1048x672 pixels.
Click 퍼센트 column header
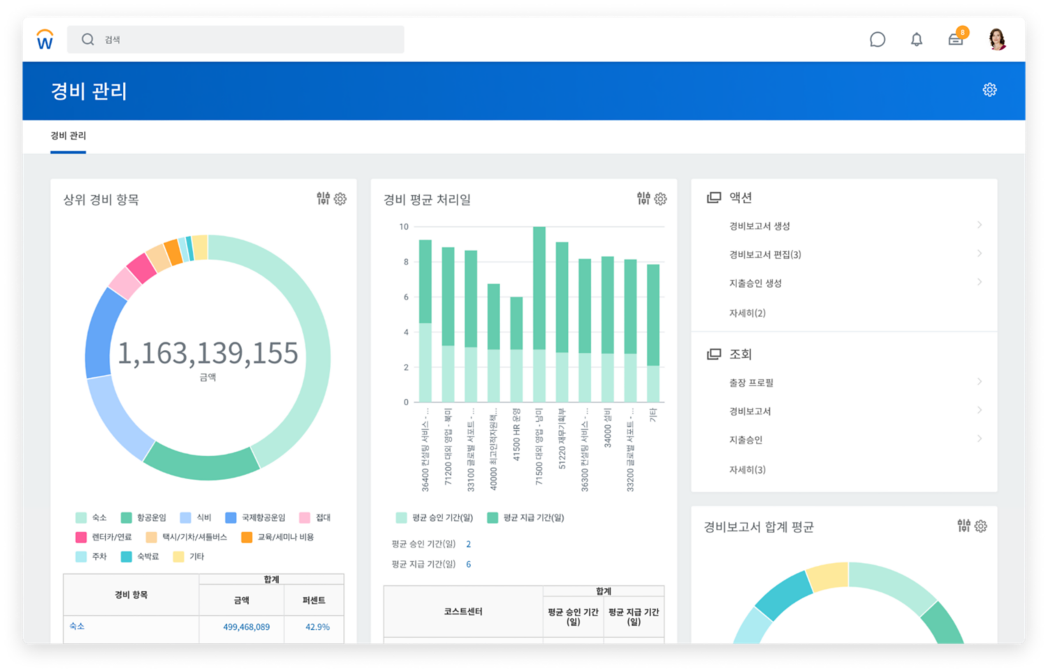coord(314,600)
